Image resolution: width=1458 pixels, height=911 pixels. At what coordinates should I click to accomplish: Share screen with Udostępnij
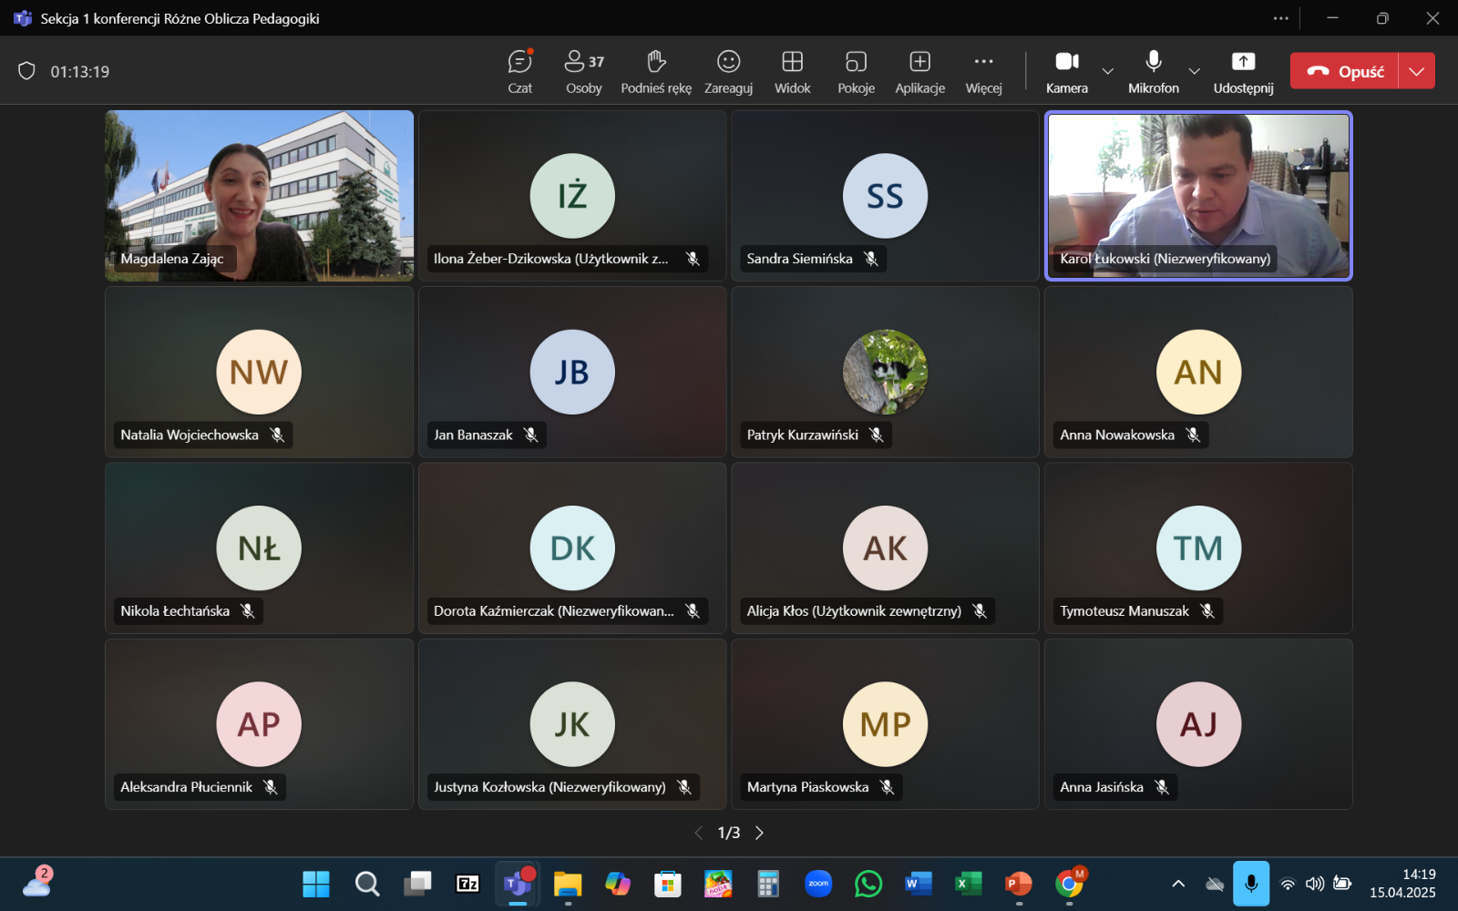pyautogui.click(x=1243, y=71)
